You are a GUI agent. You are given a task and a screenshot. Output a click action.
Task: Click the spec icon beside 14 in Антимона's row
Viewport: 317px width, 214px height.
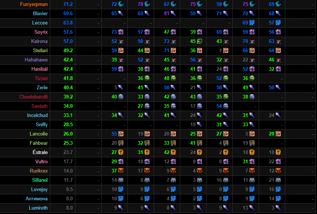coord(278,198)
